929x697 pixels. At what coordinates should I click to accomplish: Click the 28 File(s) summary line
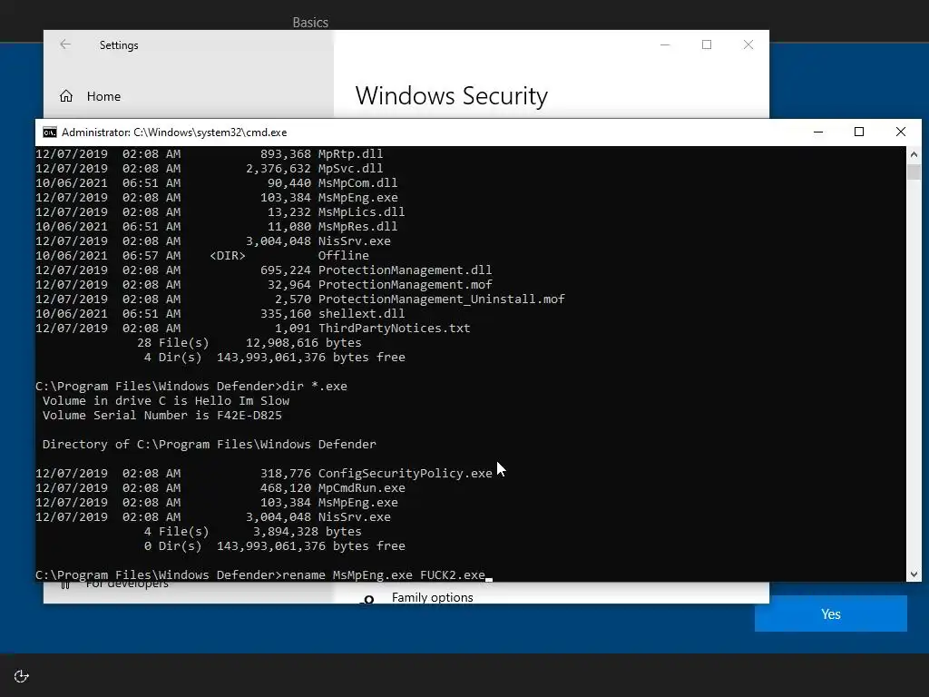249,342
